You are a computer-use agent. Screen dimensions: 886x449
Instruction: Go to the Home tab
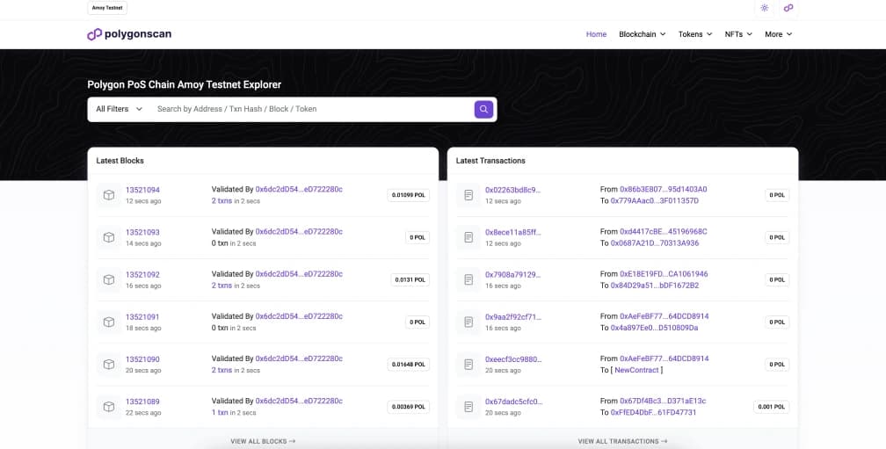(596, 34)
